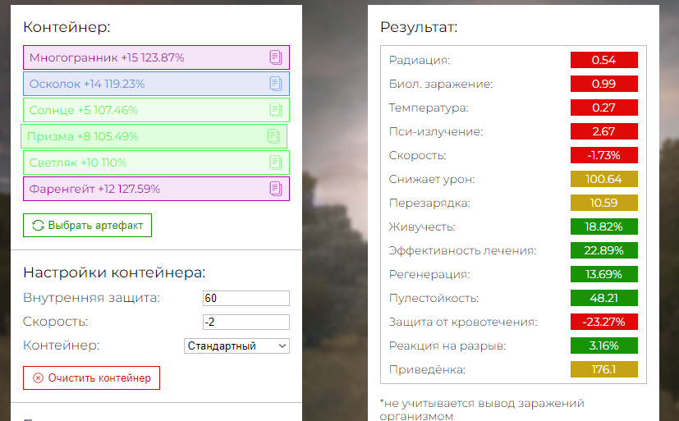Click the Внутренняя защита label
Viewport: 679px width, 421px height.
click(x=91, y=298)
